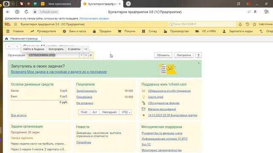Expand the УПД dropdown button
Screen dimensions: 273x153
tap(125, 112)
